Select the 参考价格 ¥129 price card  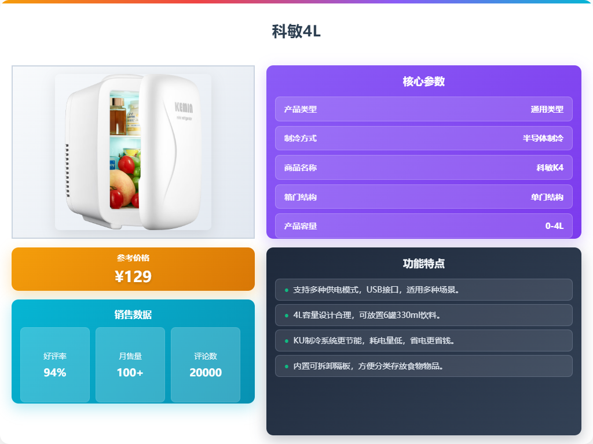click(x=133, y=269)
